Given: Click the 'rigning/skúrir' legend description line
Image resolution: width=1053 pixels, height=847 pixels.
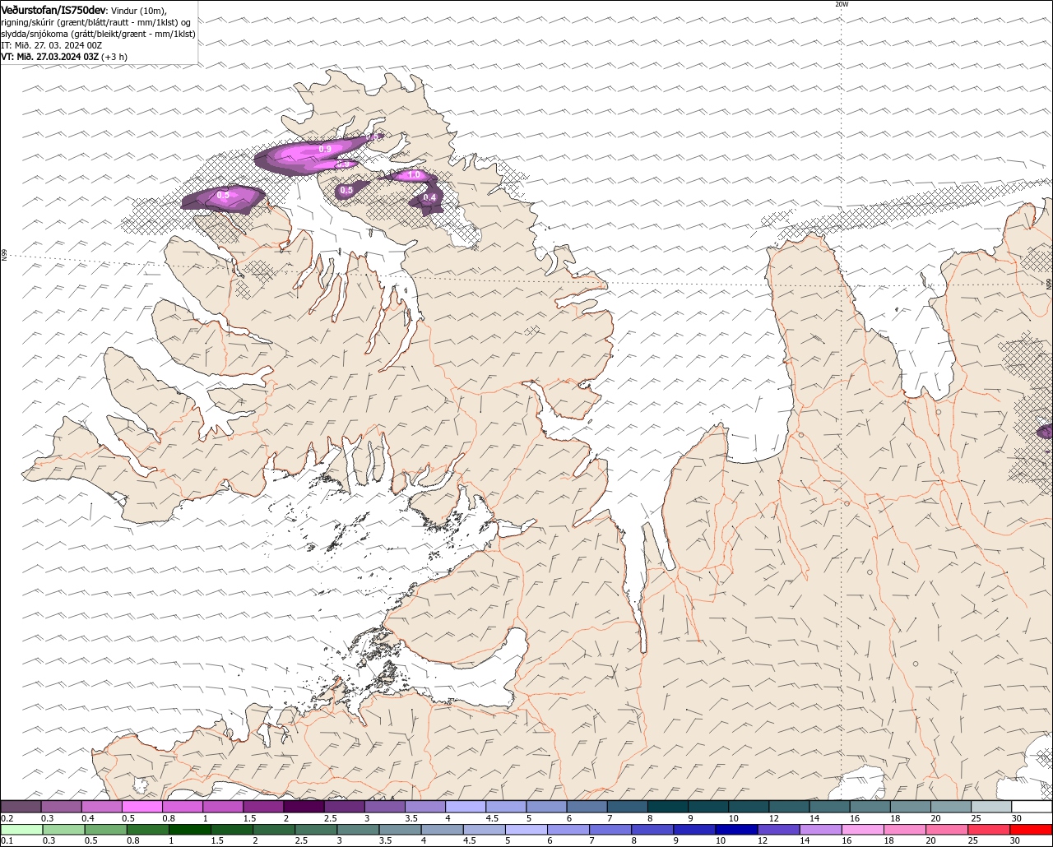Looking at the screenshot, I should pos(95,22).
